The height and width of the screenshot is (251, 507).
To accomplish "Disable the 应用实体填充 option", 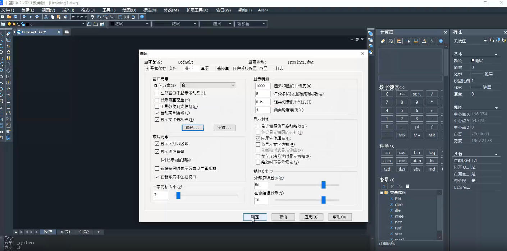I will point(258,138).
